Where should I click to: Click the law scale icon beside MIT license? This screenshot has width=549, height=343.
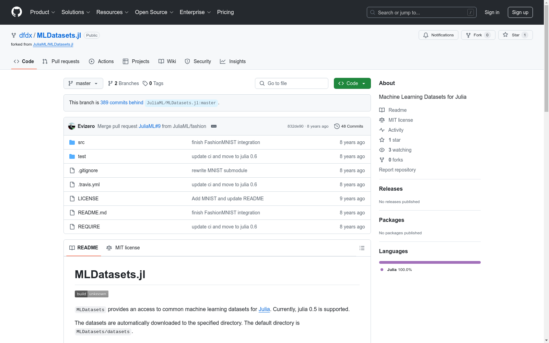(382, 120)
